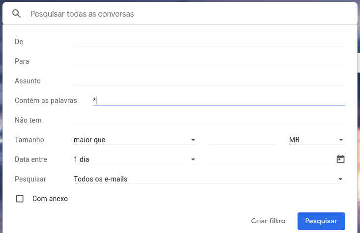Viewport: 360px width, 233px height.
Task: Open the 'maior que' size comparison dropdown
Action: point(135,140)
